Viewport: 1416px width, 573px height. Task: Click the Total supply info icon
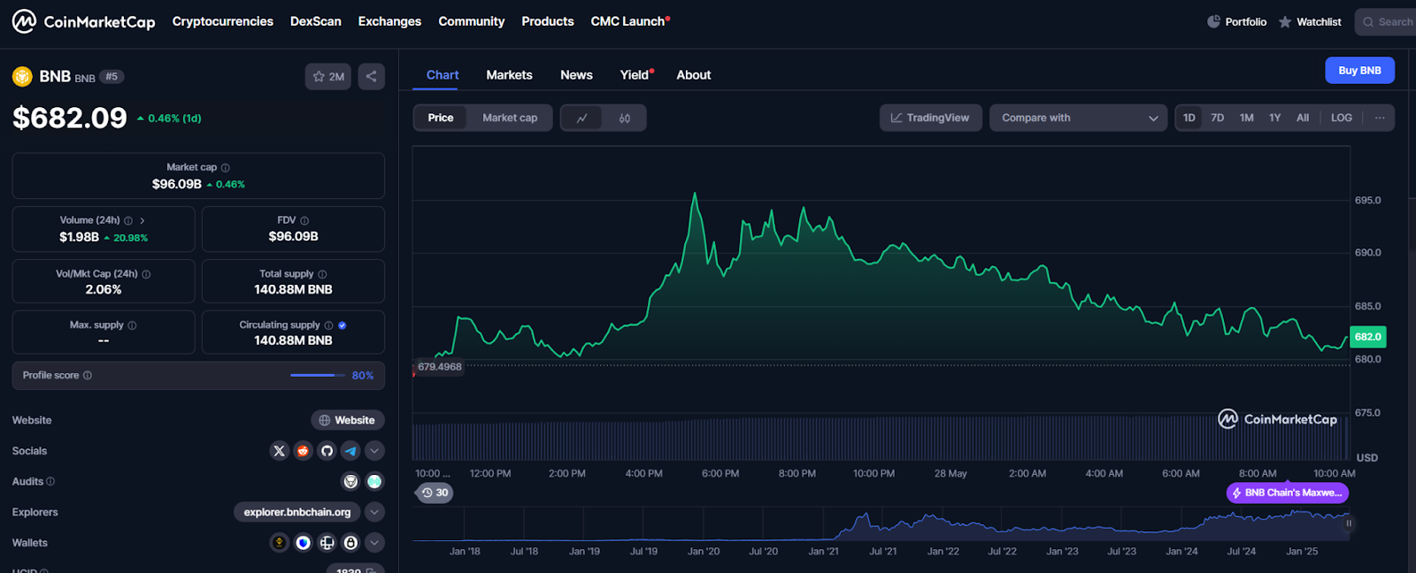(322, 274)
